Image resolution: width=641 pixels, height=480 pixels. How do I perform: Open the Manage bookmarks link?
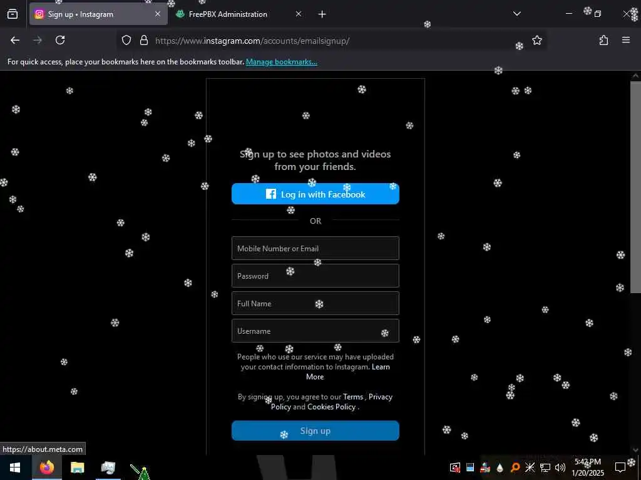[x=281, y=62]
